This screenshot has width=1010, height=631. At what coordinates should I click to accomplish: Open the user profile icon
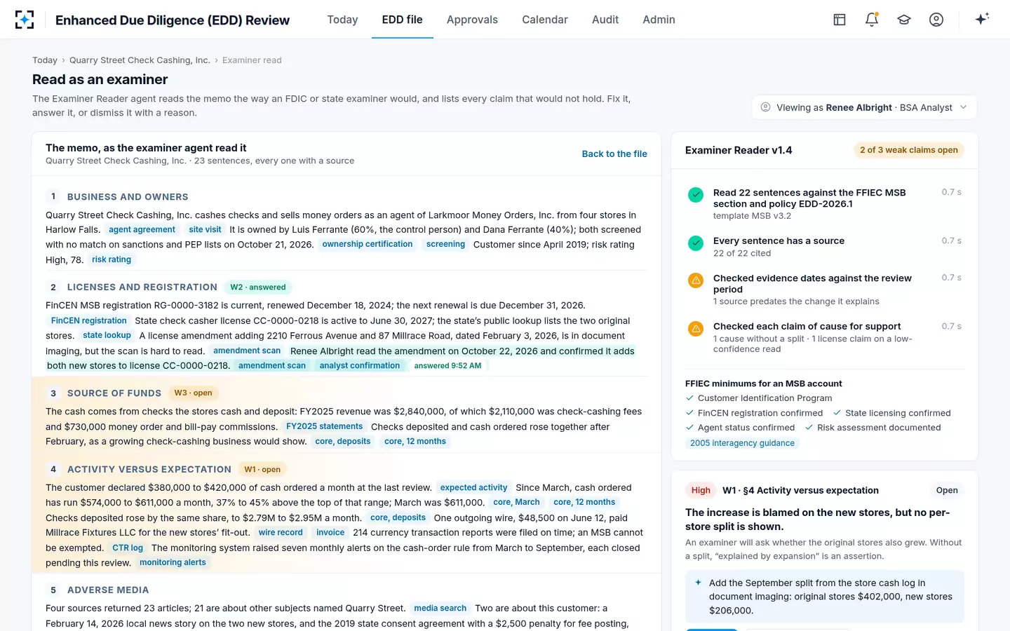point(936,20)
